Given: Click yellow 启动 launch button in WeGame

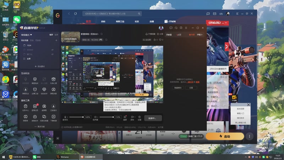Looking at the screenshot, I should (x=225, y=137).
